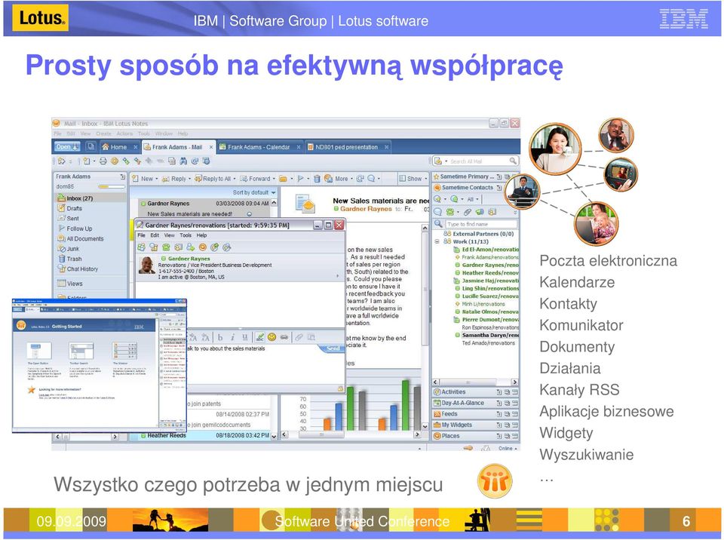Close the Home tab

point(136,147)
